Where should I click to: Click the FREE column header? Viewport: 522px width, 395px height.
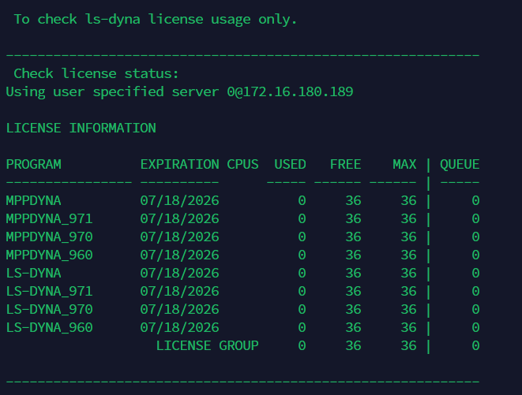(x=345, y=164)
